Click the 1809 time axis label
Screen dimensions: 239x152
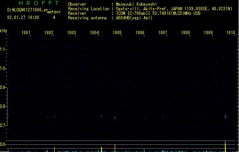point(208,33)
